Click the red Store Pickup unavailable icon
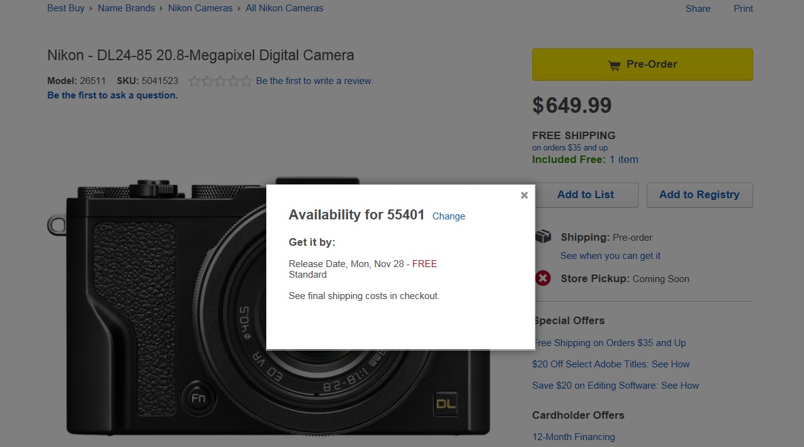The height and width of the screenshot is (447, 804). [x=543, y=278]
